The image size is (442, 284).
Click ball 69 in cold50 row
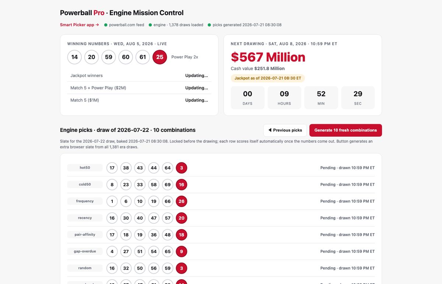(x=168, y=185)
